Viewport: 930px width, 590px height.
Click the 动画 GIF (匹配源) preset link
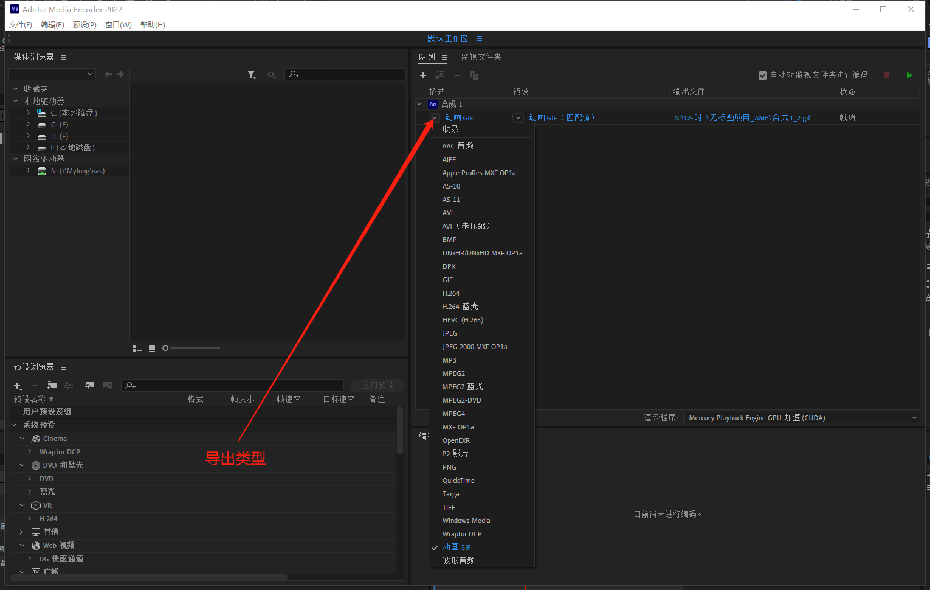tap(562, 118)
